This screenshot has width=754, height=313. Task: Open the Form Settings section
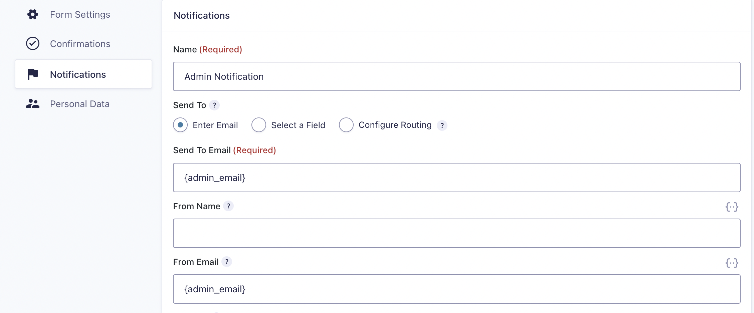[x=80, y=15]
